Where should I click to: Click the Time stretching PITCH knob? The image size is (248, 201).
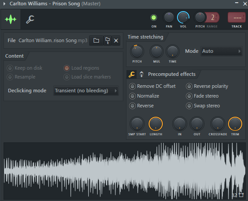point(137,51)
